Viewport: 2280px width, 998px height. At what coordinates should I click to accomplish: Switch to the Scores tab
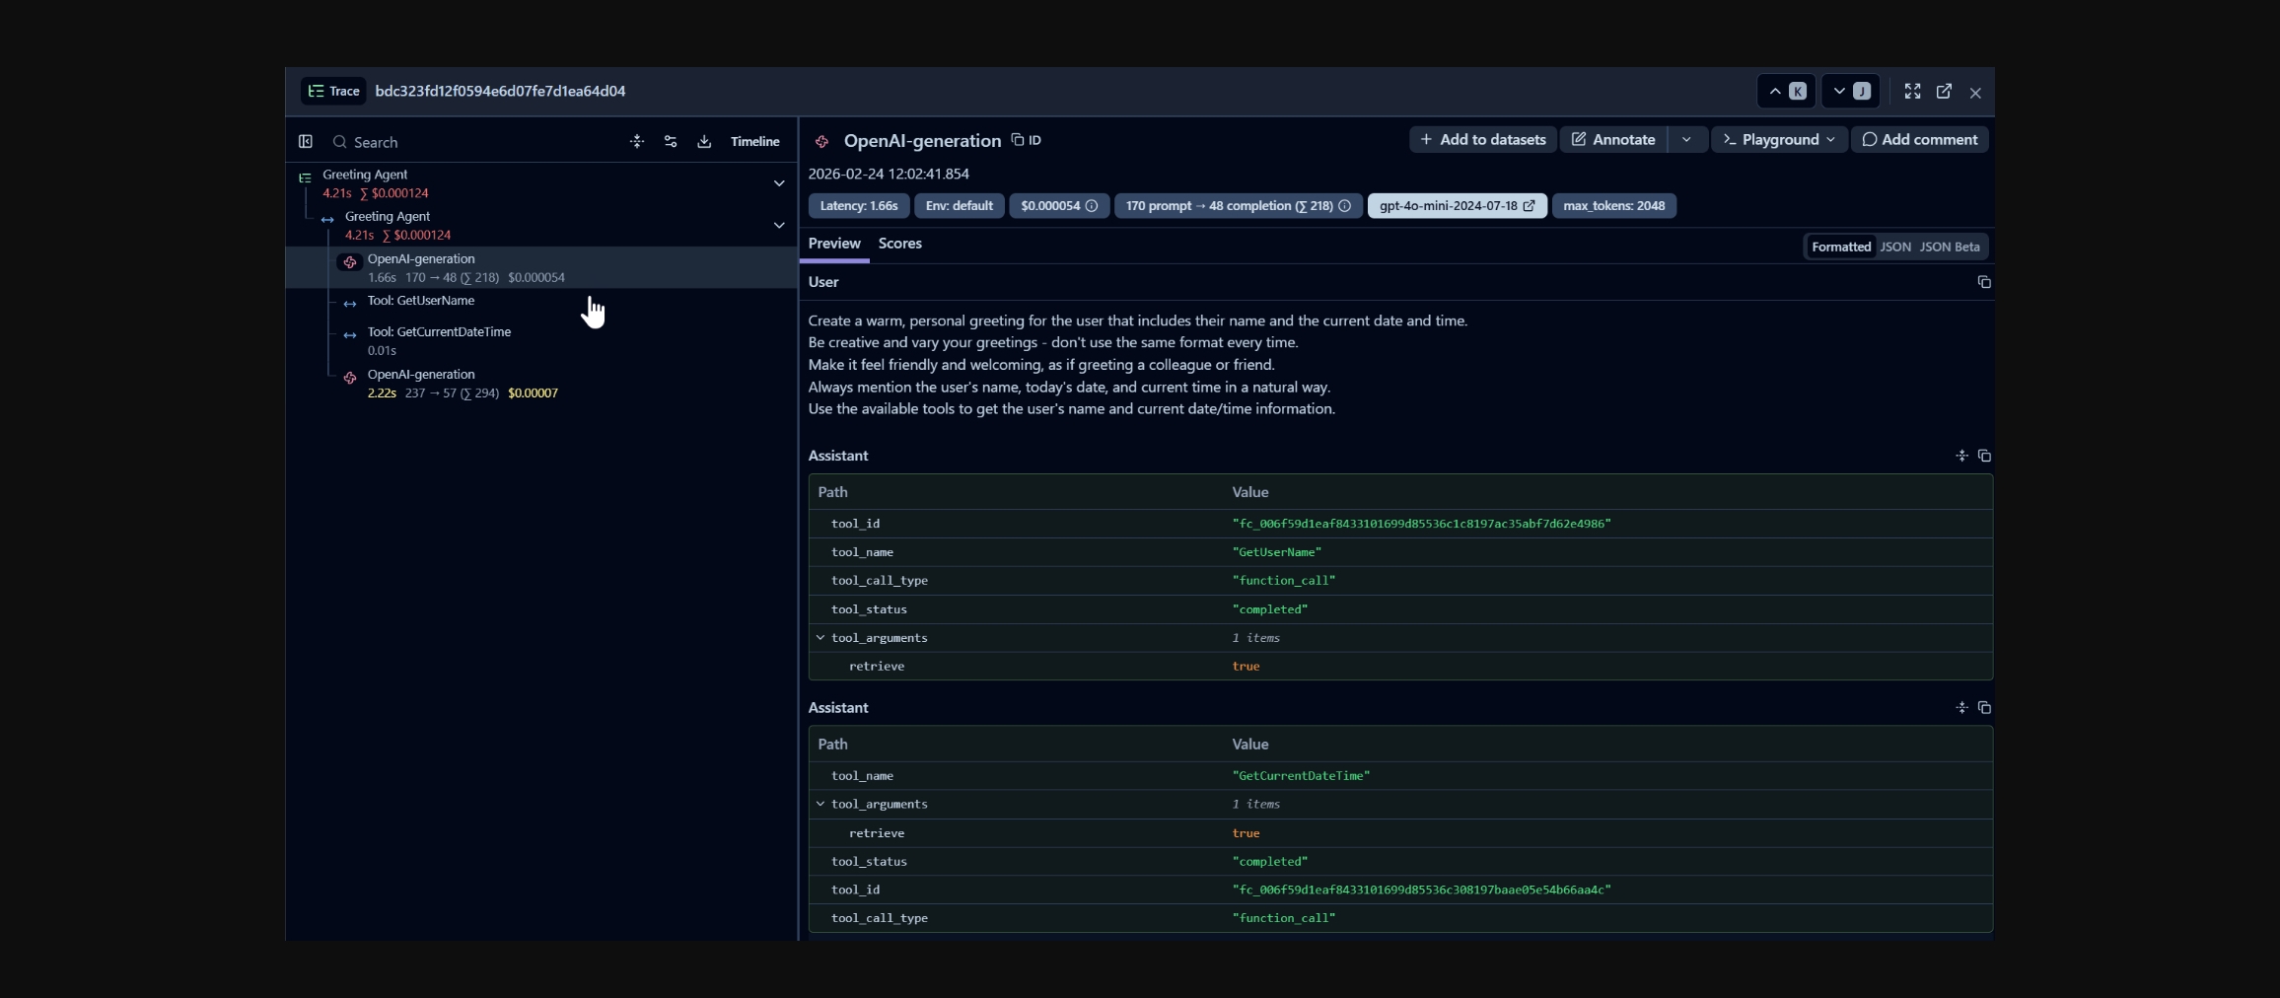coord(899,244)
